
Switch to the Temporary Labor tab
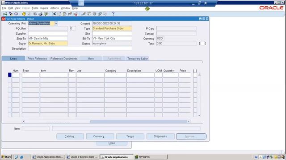coord(138,58)
